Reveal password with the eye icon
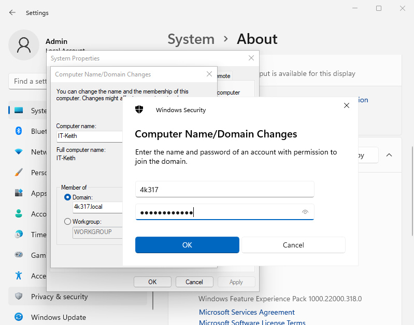 (x=305, y=212)
